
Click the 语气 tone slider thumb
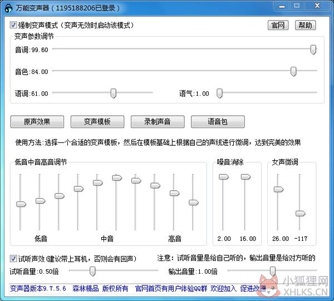(219, 93)
